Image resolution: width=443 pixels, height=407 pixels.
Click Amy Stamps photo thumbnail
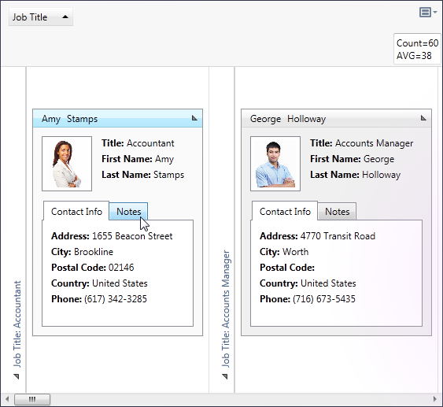coord(67,164)
